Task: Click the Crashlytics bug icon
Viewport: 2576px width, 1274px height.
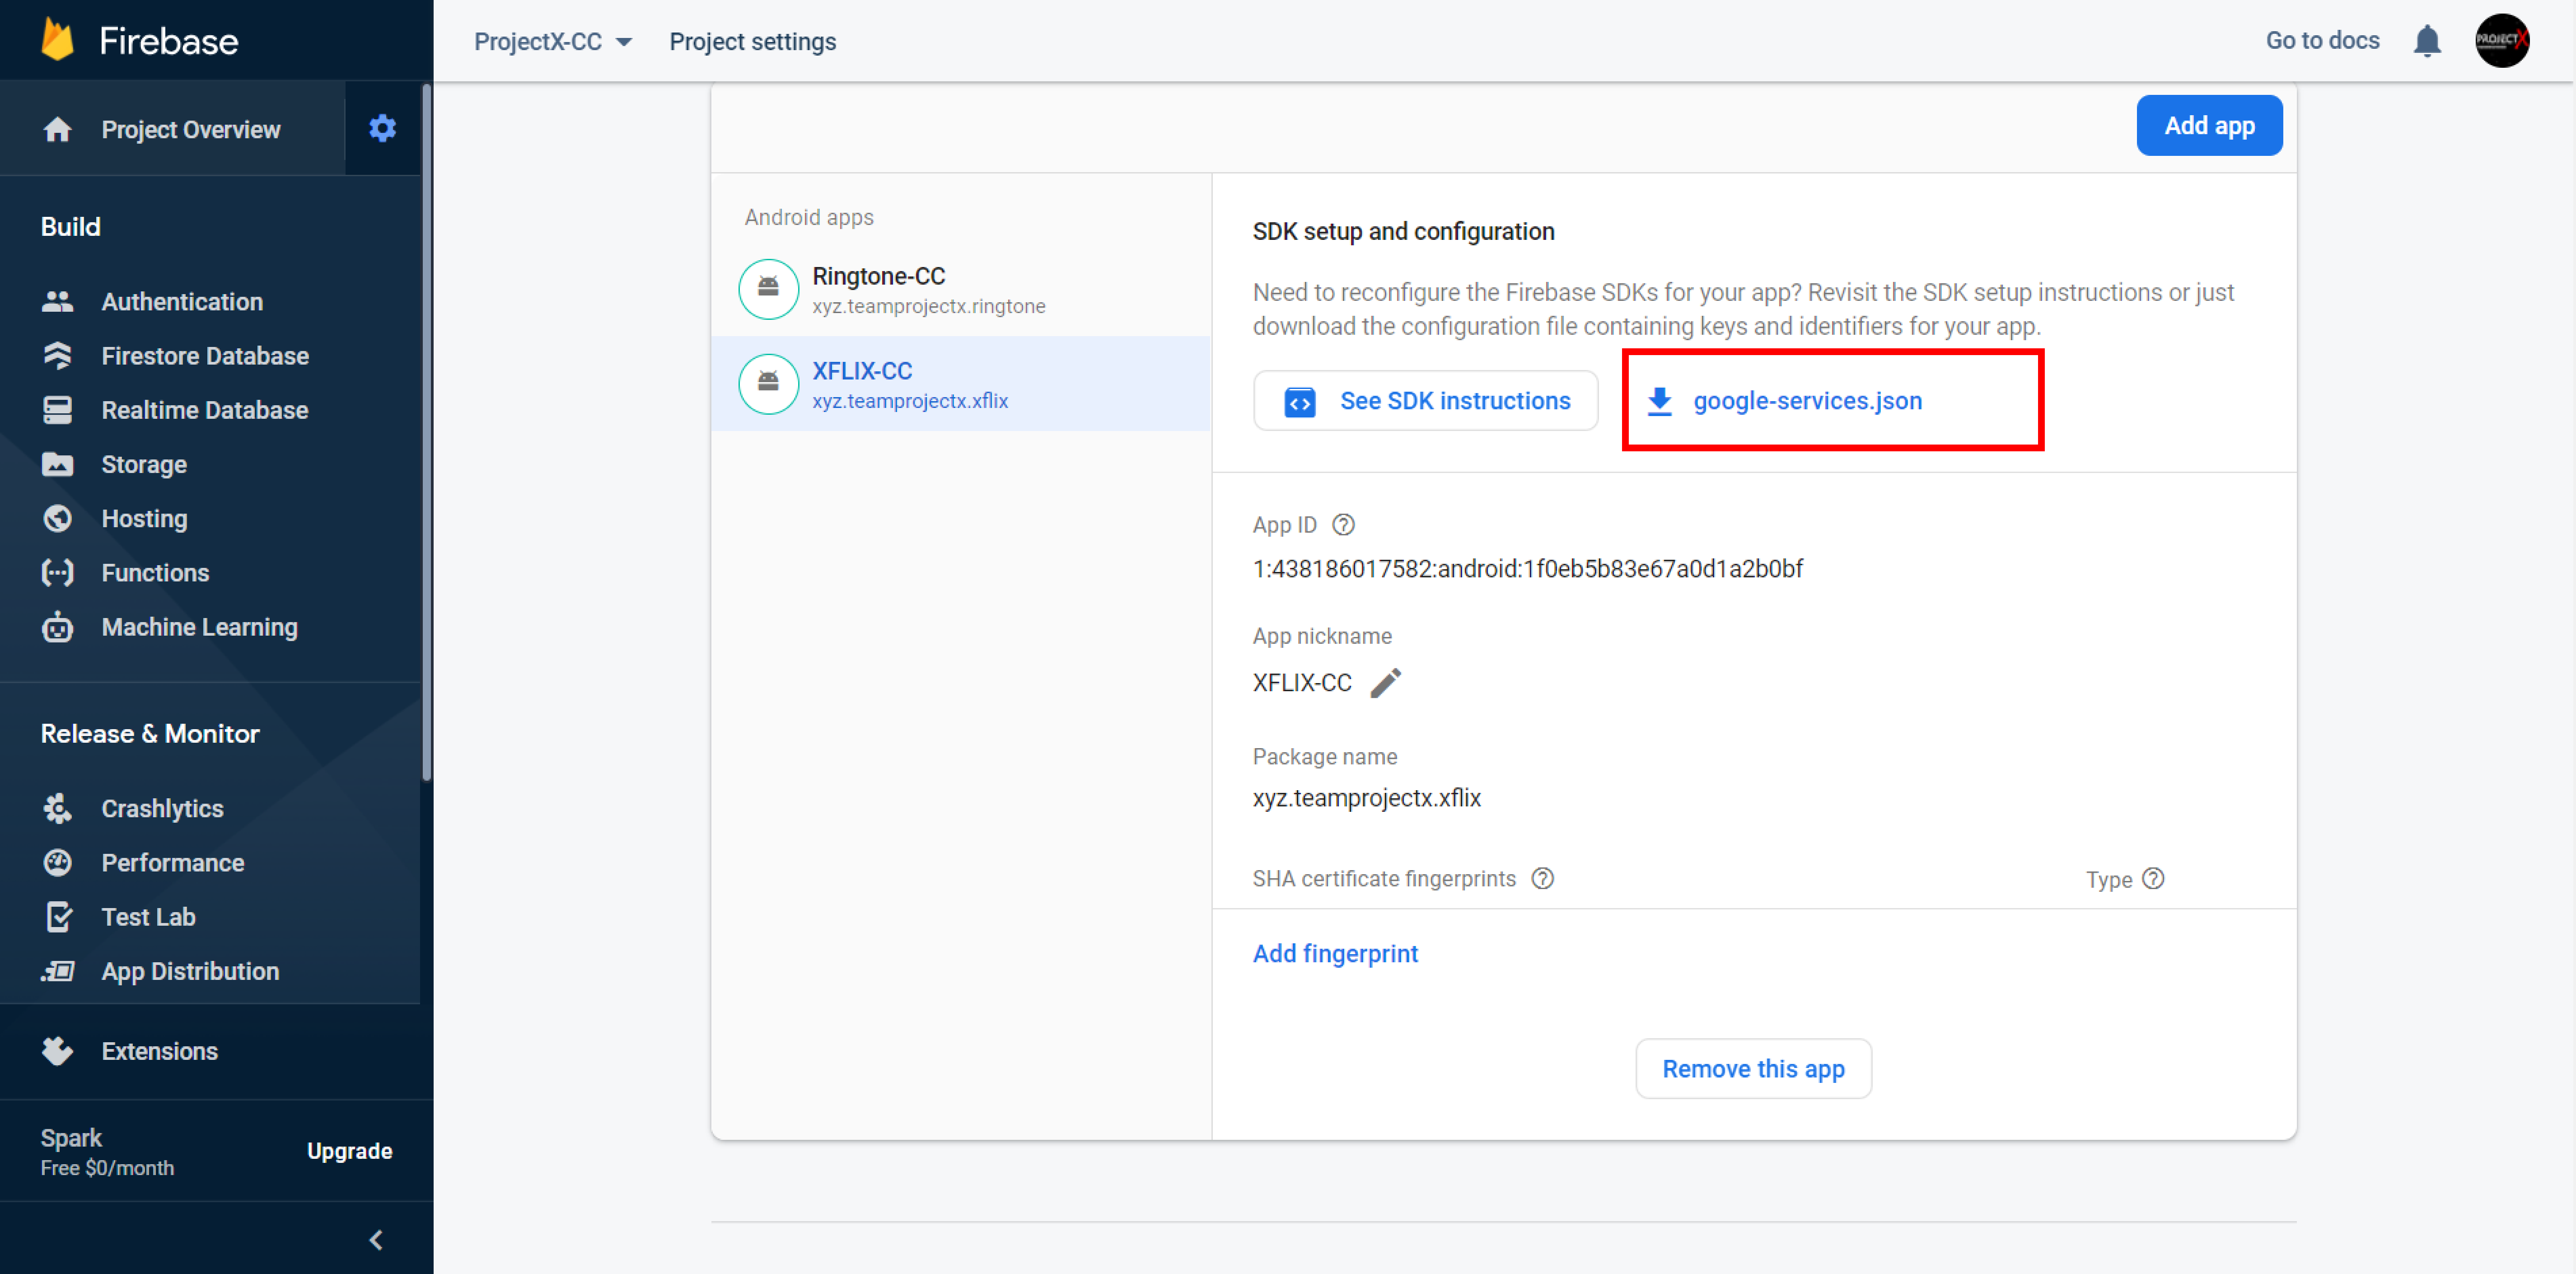Action: point(57,808)
